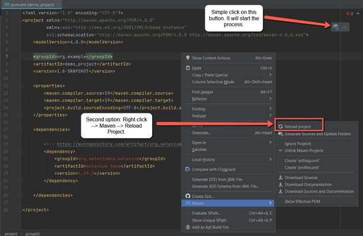Collapse the properties block fold marker
Screen dimensions: 363x236
tap(20, 86)
